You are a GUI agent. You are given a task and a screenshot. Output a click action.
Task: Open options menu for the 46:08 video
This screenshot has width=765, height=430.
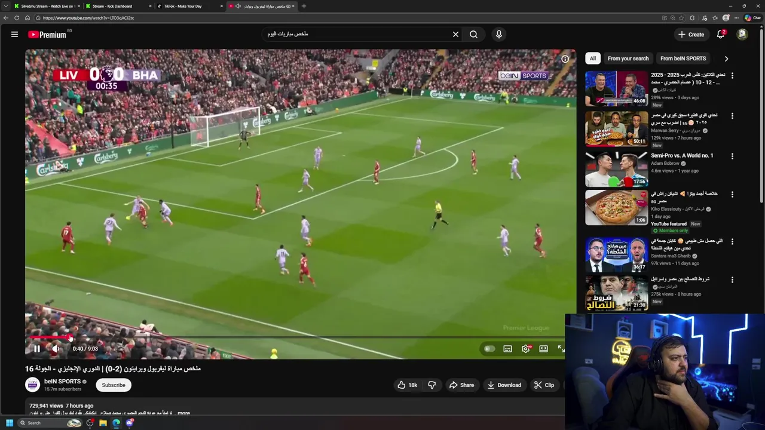(x=732, y=76)
